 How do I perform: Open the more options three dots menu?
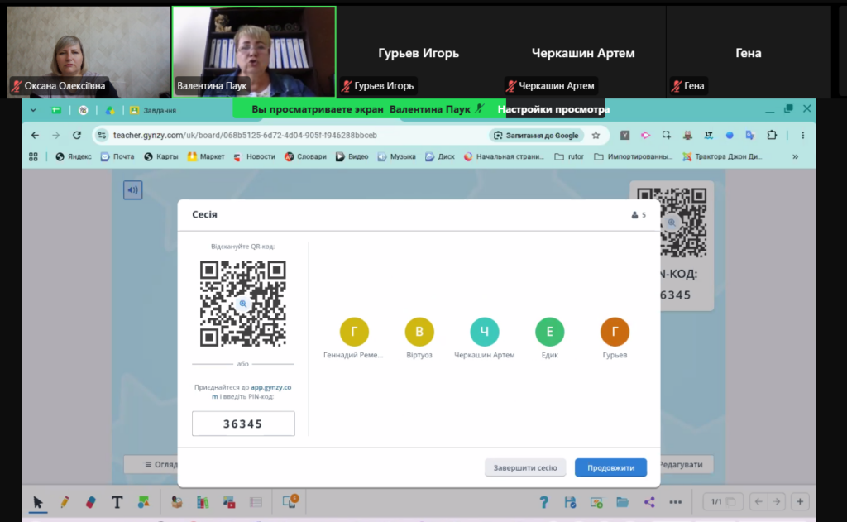(x=675, y=502)
